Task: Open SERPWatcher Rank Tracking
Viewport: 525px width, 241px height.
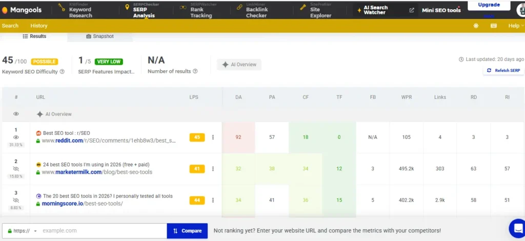Action: pos(196,10)
